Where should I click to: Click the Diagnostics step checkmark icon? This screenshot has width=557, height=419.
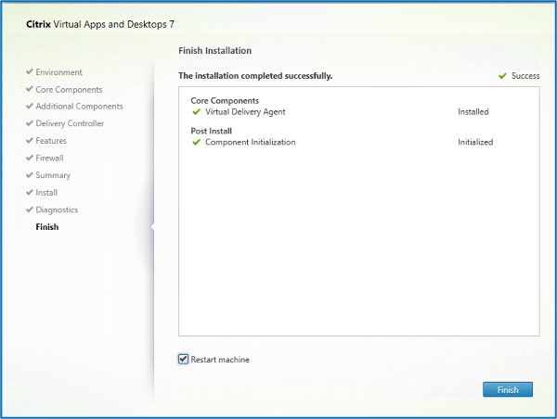(30, 209)
